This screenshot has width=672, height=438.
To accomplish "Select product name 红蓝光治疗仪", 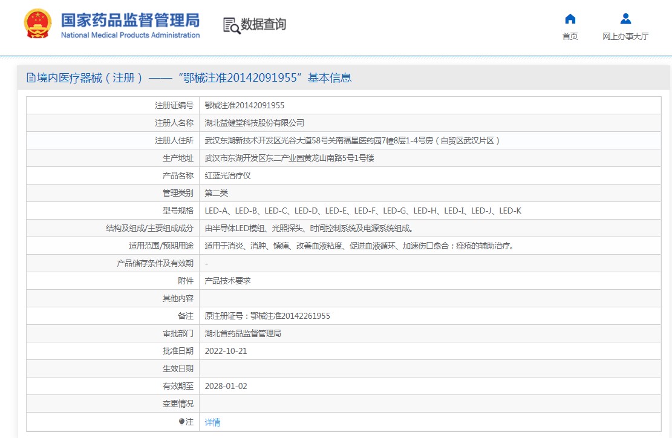I will click(227, 175).
